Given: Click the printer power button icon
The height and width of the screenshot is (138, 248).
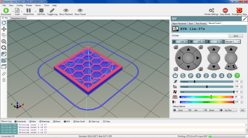Looking at the screenshot, I should tap(175, 75).
